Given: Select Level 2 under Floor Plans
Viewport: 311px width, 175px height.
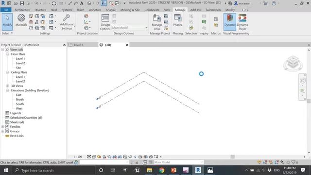Looking at the screenshot, I should (x=20, y=63).
